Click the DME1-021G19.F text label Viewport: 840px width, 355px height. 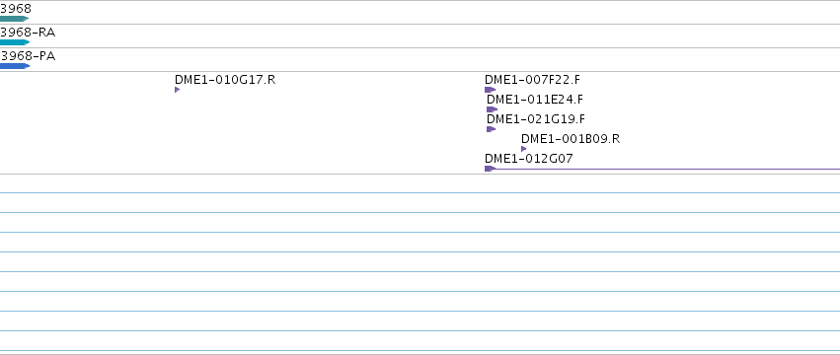click(536, 119)
